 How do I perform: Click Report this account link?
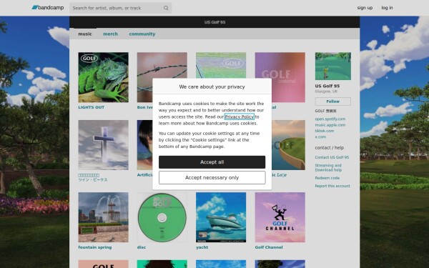(332, 186)
